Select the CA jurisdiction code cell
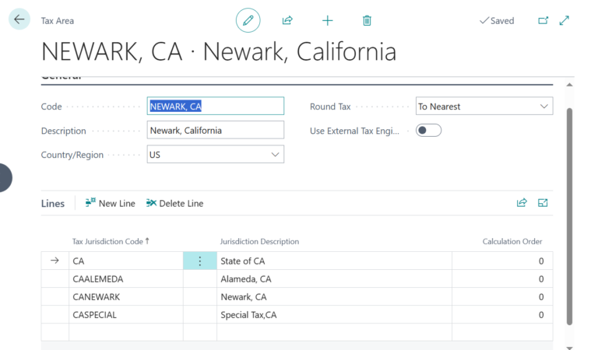Image resolution: width=598 pixels, height=350 pixels. click(126, 261)
